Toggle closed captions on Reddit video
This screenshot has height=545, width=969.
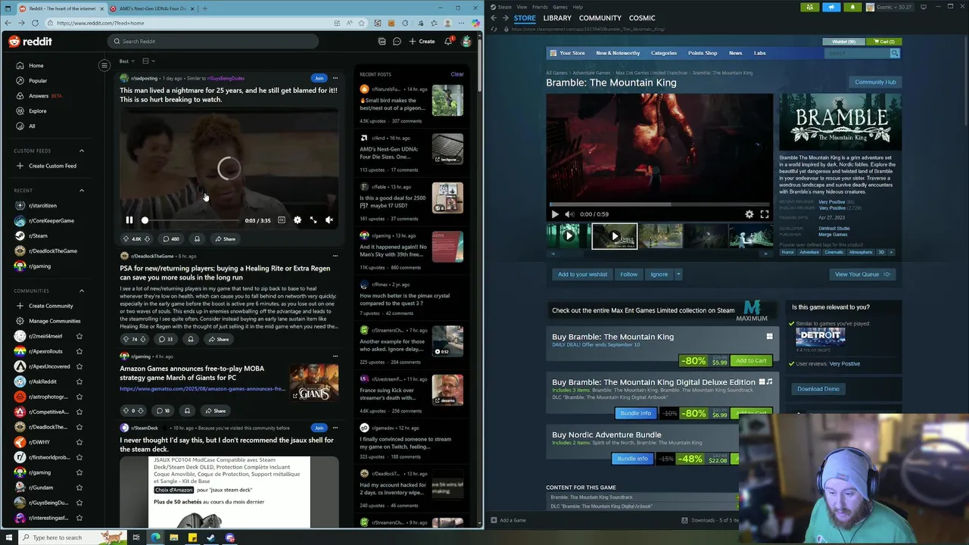(x=282, y=220)
